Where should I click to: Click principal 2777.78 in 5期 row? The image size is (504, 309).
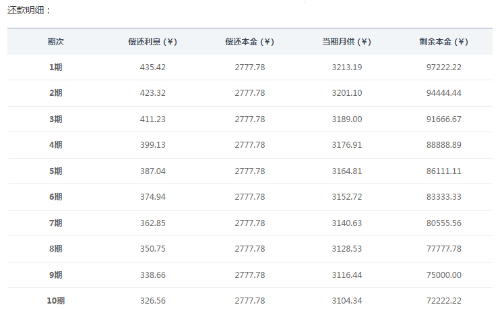250,171
